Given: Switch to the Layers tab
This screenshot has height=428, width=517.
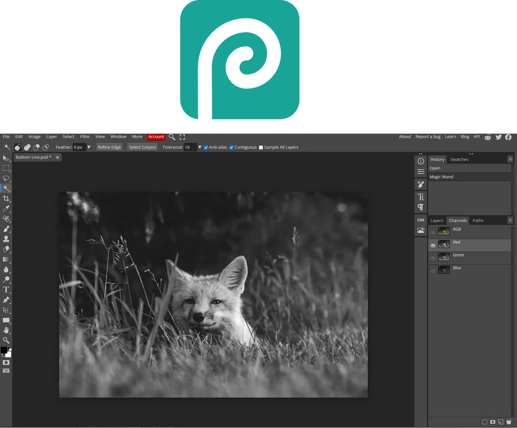Looking at the screenshot, I should (x=437, y=221).
